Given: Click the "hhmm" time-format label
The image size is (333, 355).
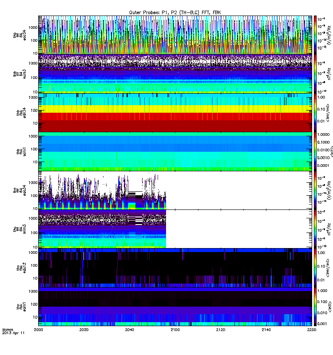Looking at the screenshot, I should click(8, 330).
